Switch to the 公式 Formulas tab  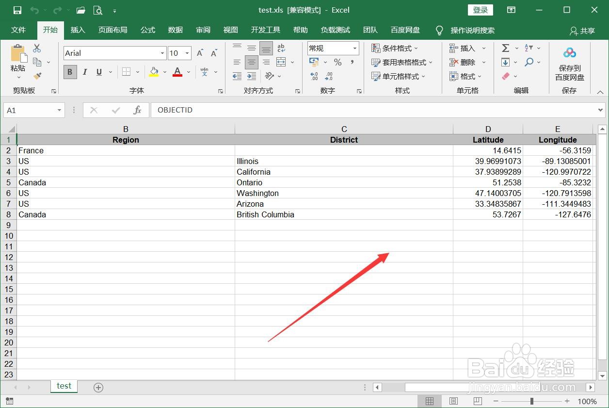(x=148, y=30)
